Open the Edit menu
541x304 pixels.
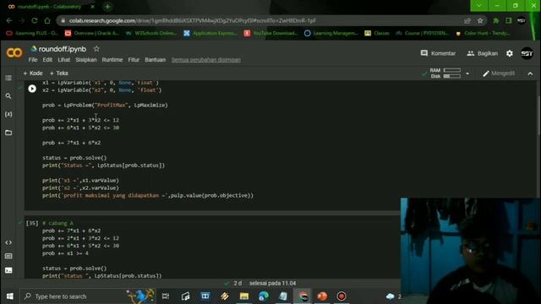(47, 60)
